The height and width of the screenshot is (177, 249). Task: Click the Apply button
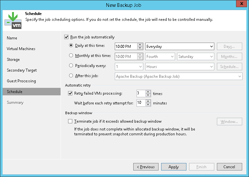(x=174, y=167)
